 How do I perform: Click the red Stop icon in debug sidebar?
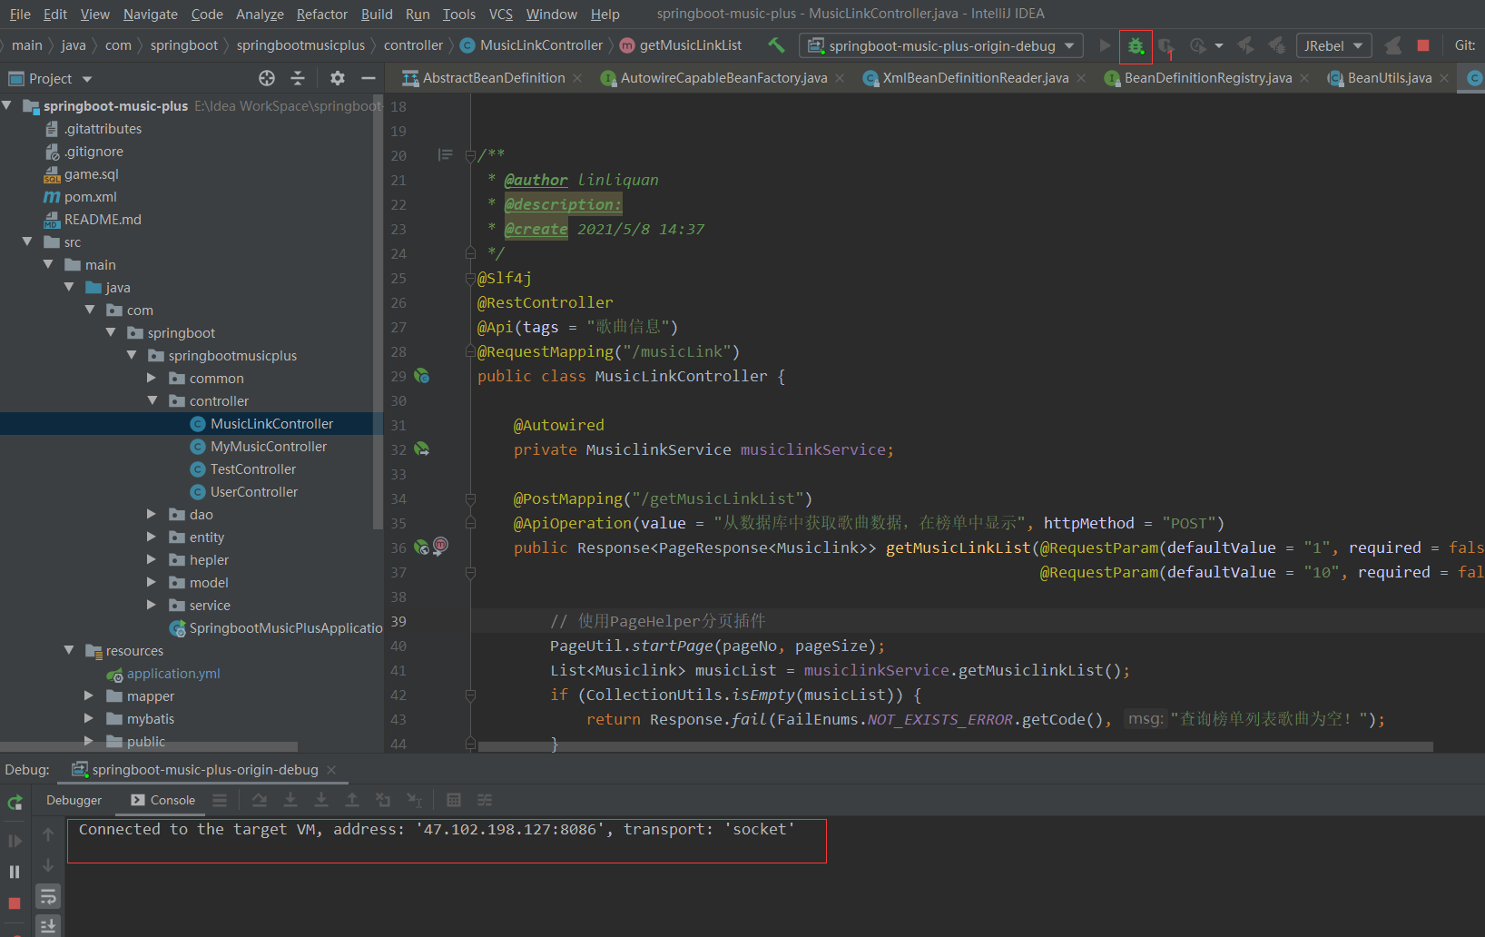point(15,903)
